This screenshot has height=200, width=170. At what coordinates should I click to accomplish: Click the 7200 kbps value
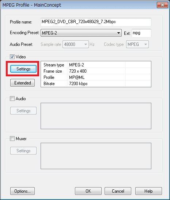(78, 84)
